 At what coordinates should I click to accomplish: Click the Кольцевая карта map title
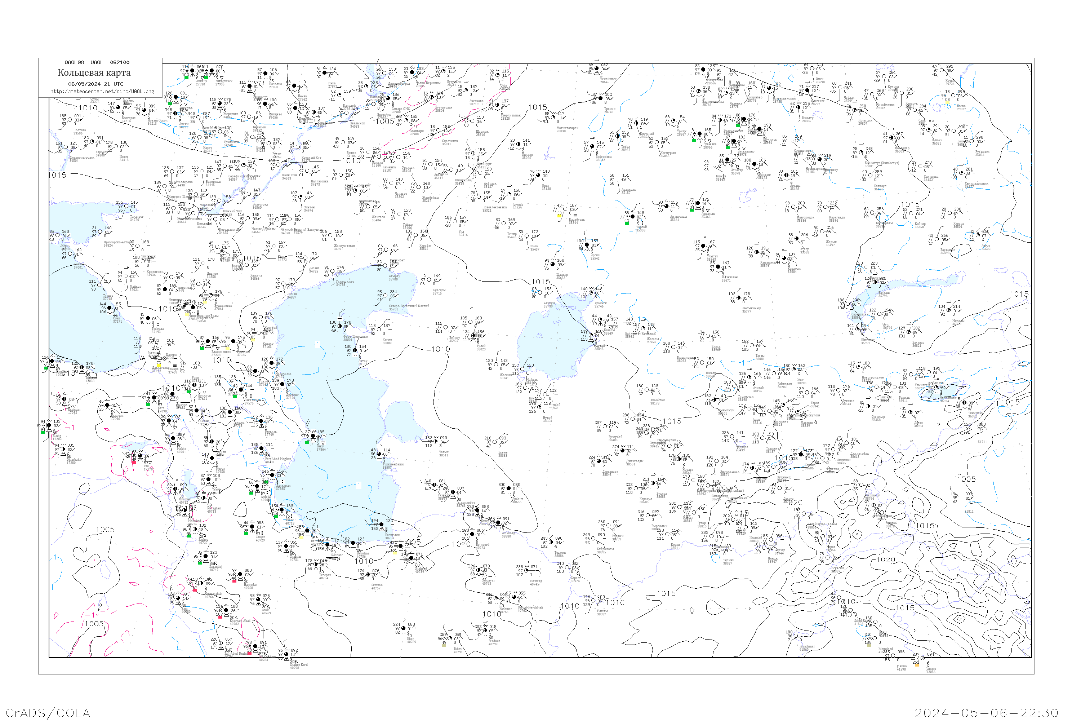coord(94,73)
